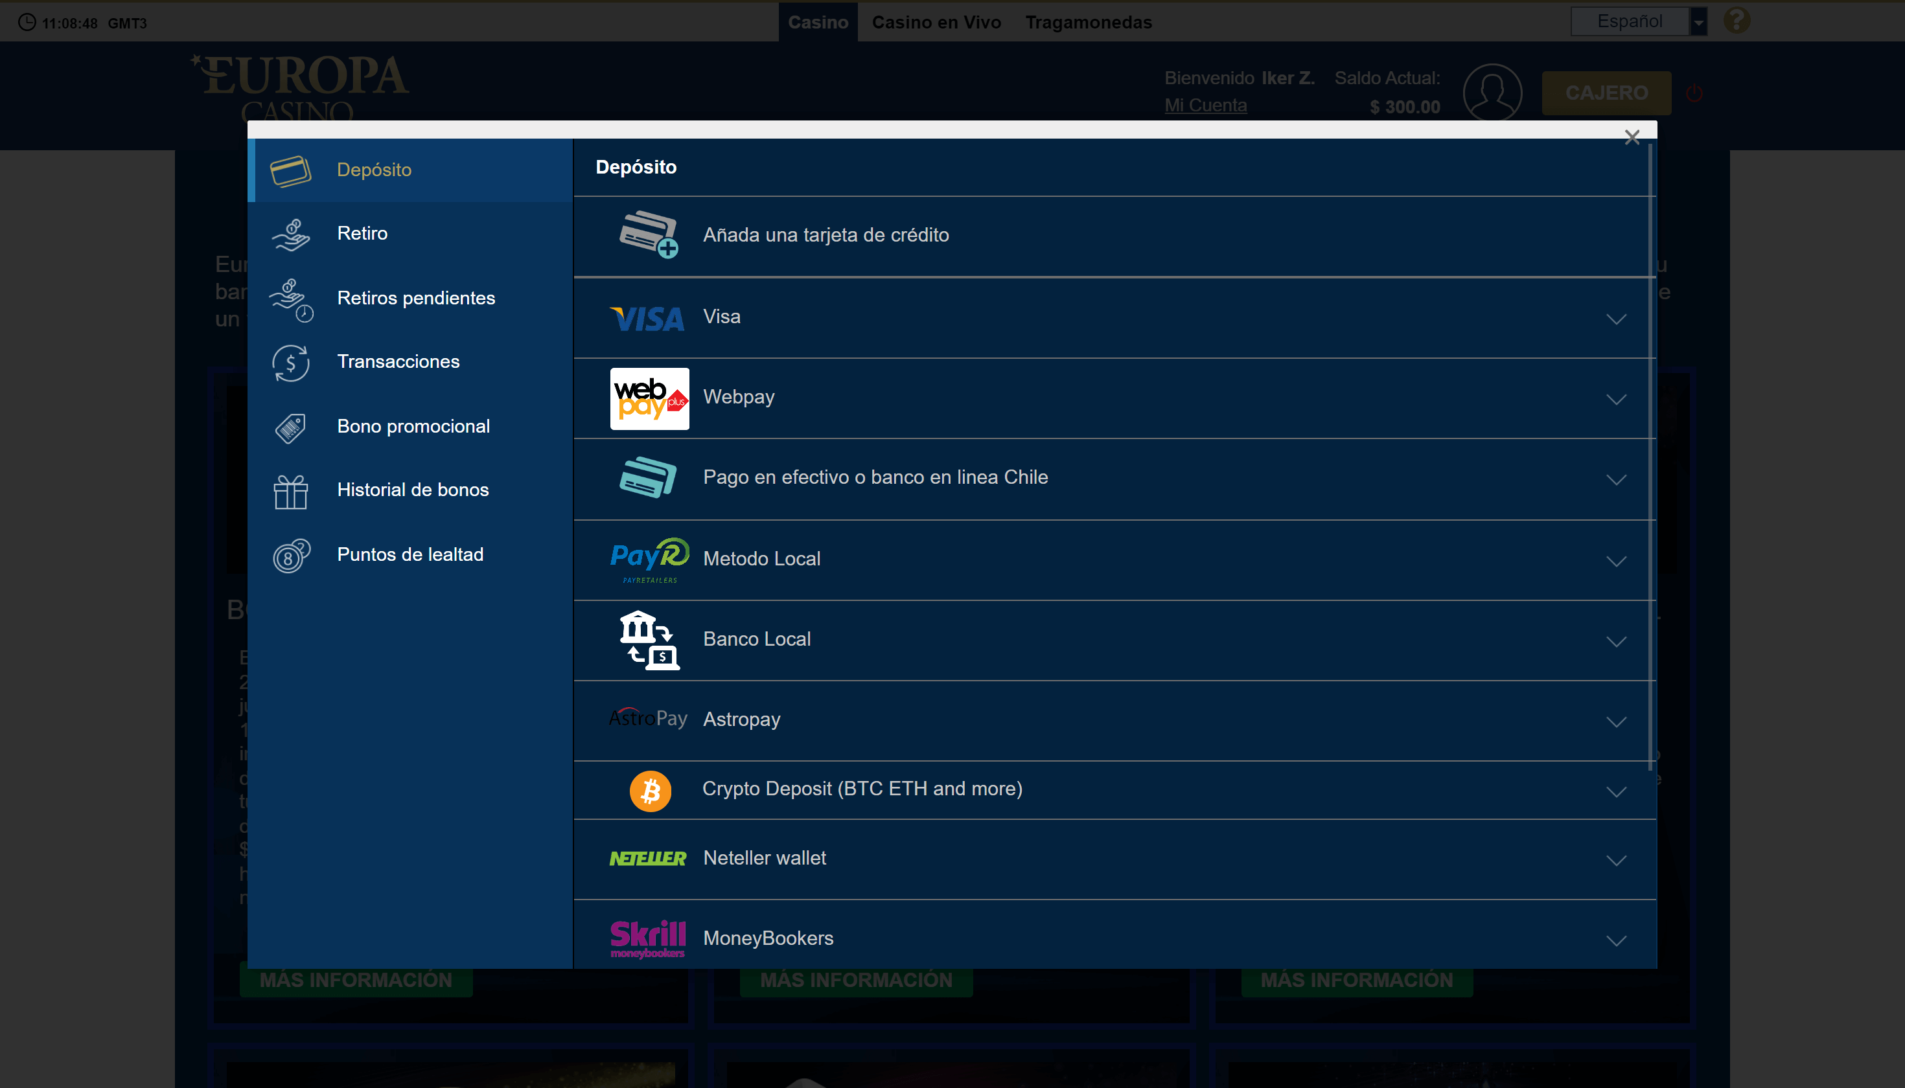The height and width of the screenshot is (1088, 1905).
Task: Click the cash payment Chile card icon
Action: point(647,477)
